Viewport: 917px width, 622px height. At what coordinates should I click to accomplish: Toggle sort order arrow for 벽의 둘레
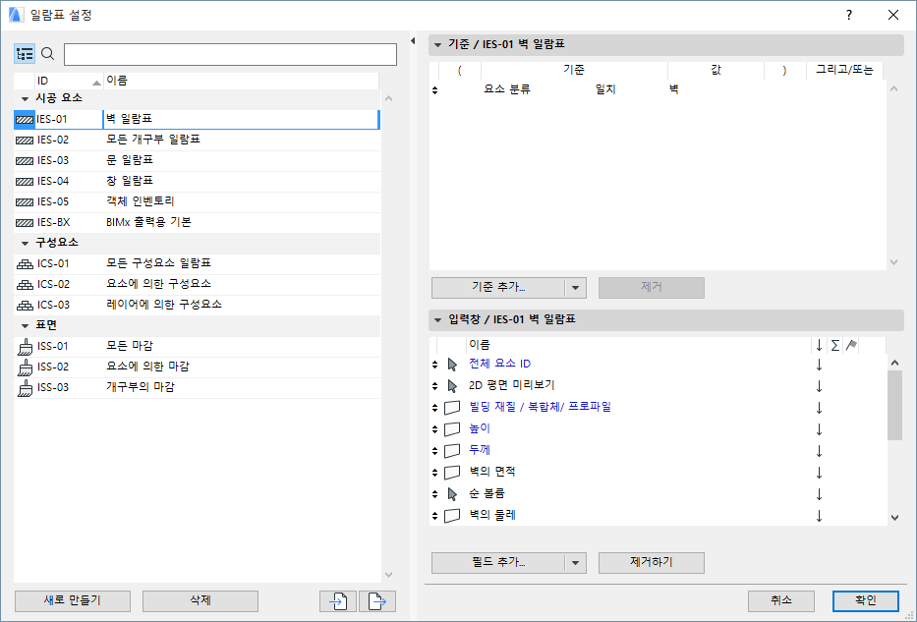819,516
